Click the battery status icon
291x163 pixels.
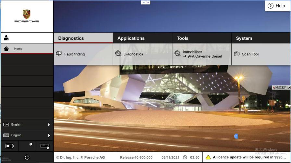(x=9, y=146)
